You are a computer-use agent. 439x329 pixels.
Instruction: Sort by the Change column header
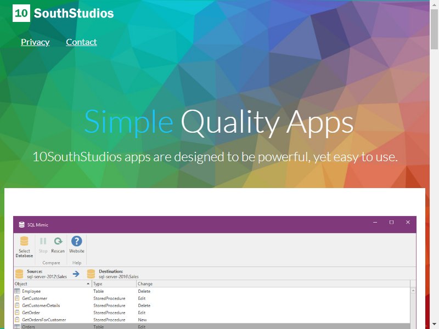pyautogui.click(x=273, y=283)
